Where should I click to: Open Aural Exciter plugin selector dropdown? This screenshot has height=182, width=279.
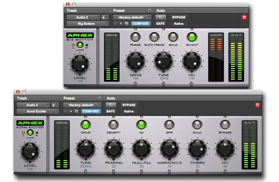[x=38, y=111]
